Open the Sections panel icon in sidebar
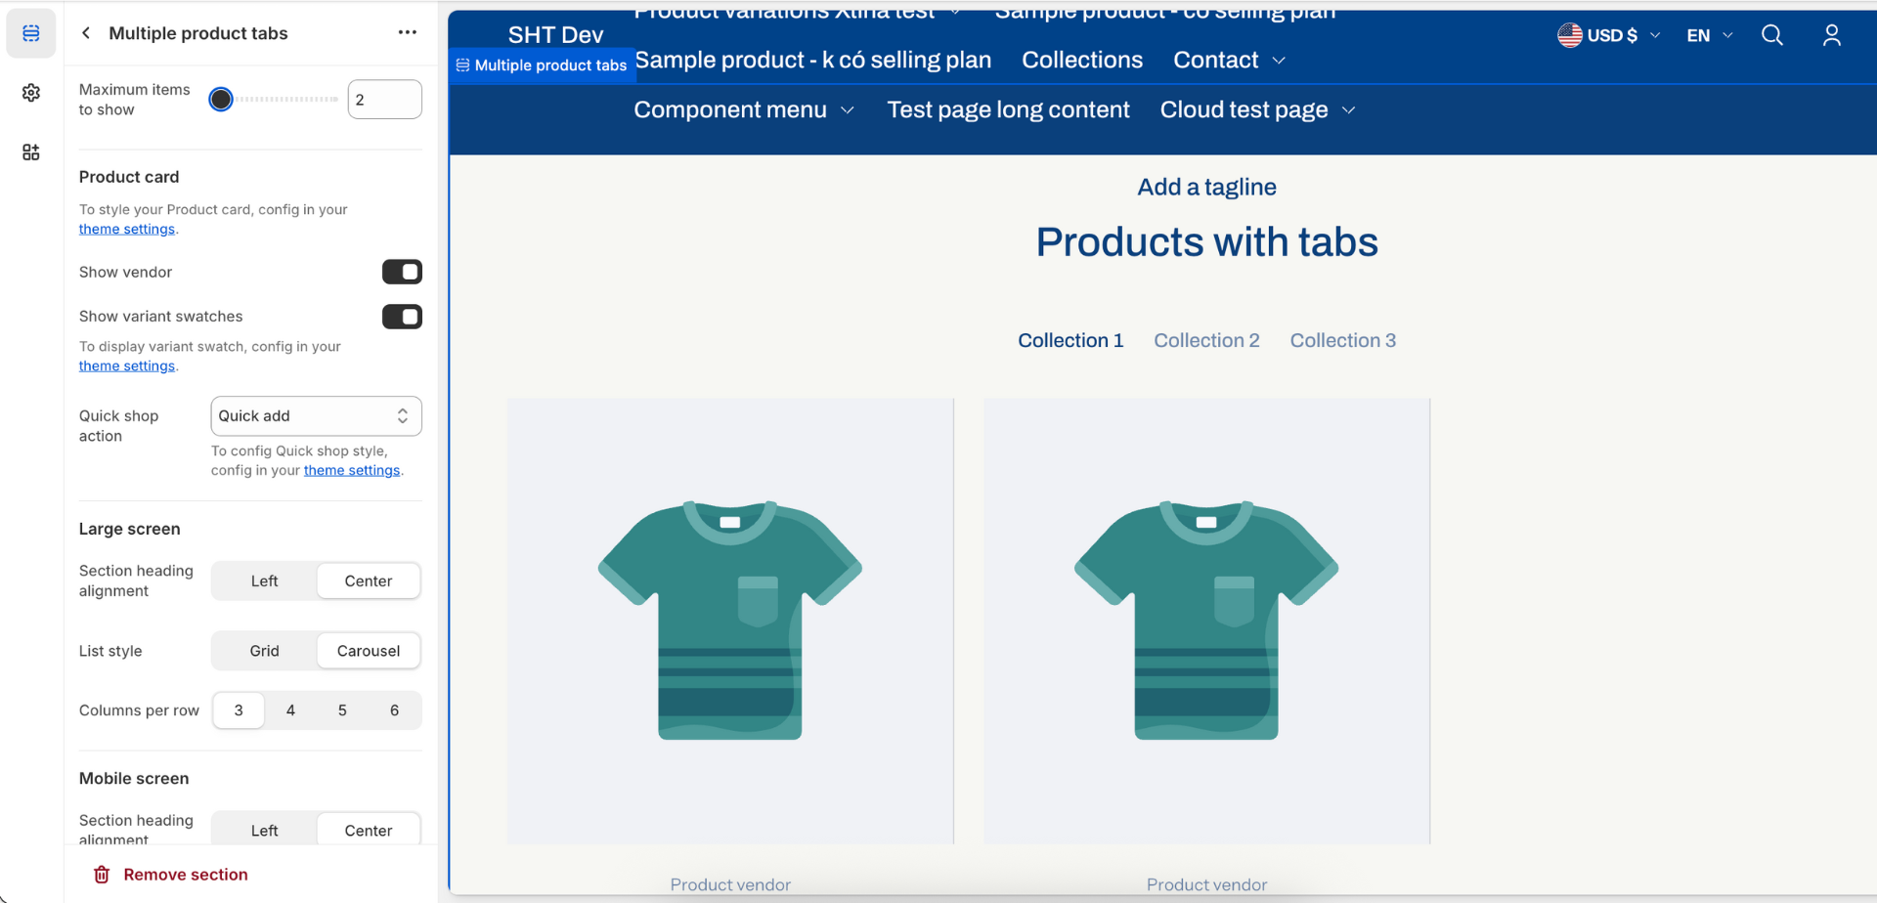 point(31,33)
